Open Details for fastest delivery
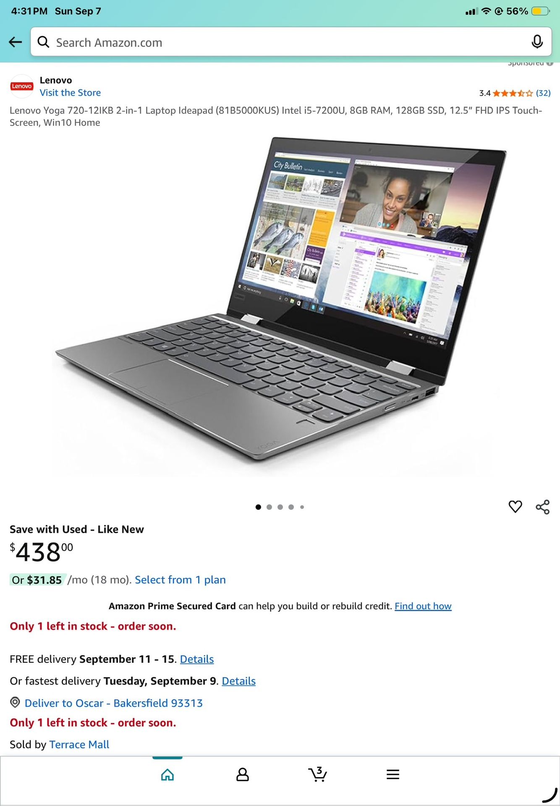 pos(238,681)
